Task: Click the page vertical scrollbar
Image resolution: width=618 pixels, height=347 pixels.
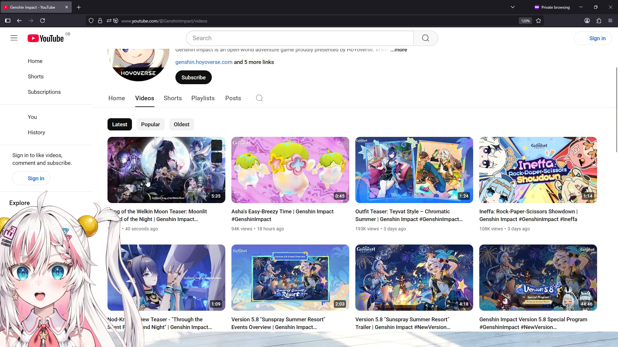Action: tap(616, 109)
